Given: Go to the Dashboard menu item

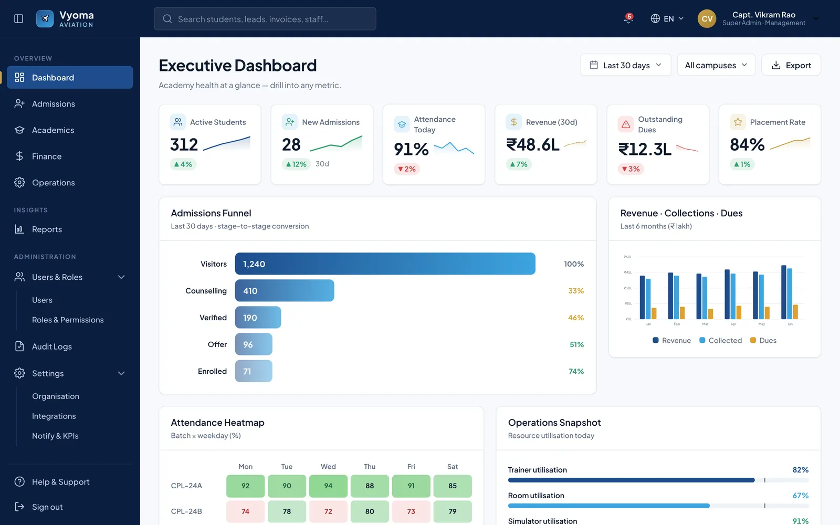Looking at the screenshot, I should [70, 78].
